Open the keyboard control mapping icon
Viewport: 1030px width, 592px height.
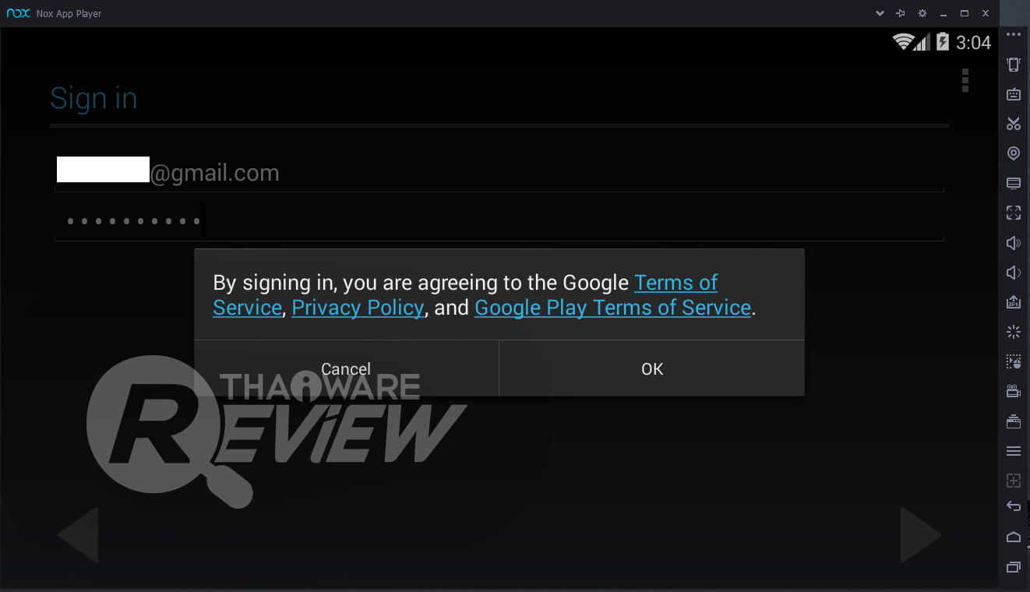1014,94
